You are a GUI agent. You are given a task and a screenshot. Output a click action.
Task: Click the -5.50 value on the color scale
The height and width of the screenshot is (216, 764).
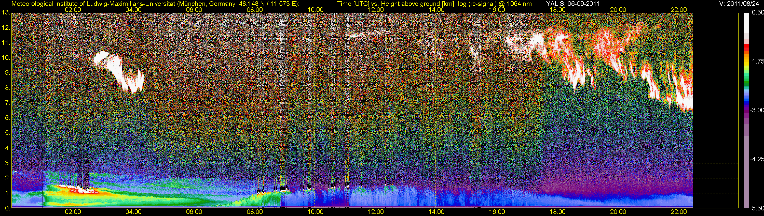(x=757, y=208)
